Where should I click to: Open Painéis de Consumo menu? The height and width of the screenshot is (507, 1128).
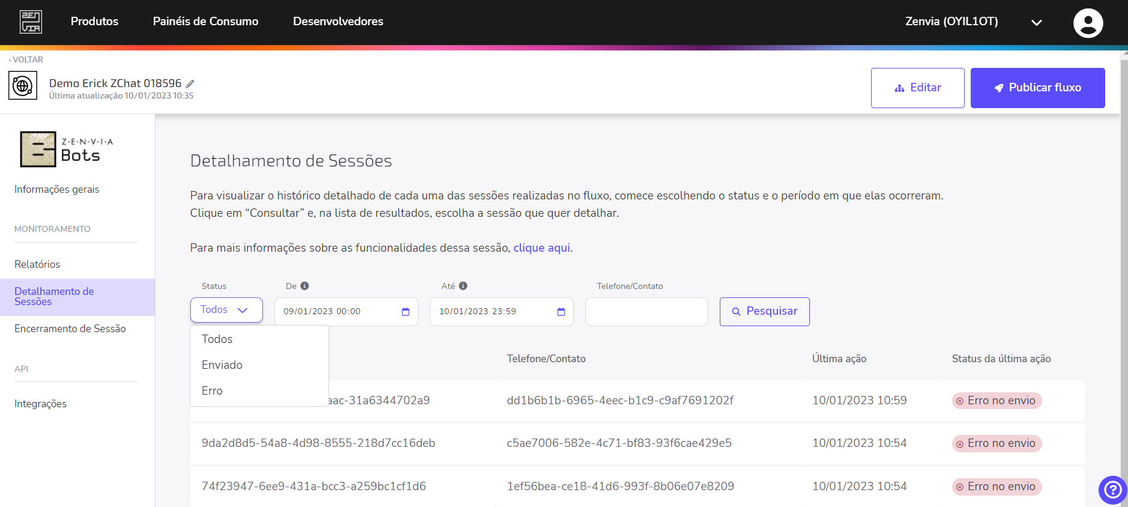(x=205, y=22)
